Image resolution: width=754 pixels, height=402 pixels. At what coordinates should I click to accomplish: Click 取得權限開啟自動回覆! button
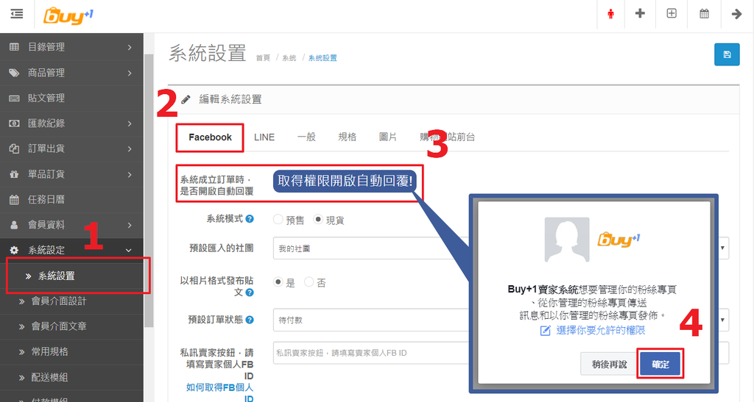345,181
